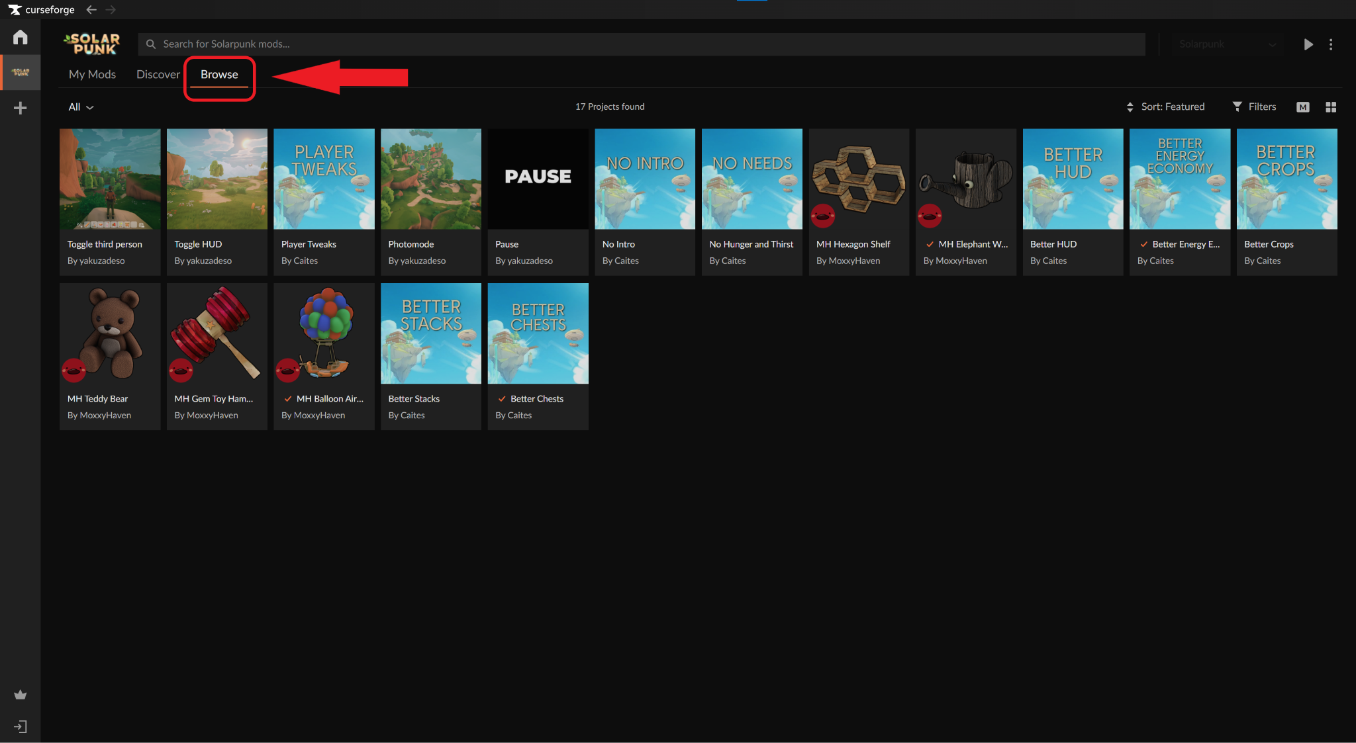The height and width of the screenshot is (743, 1356).
Task: Click the search magnifier icon
Action: tap(151, 44)
